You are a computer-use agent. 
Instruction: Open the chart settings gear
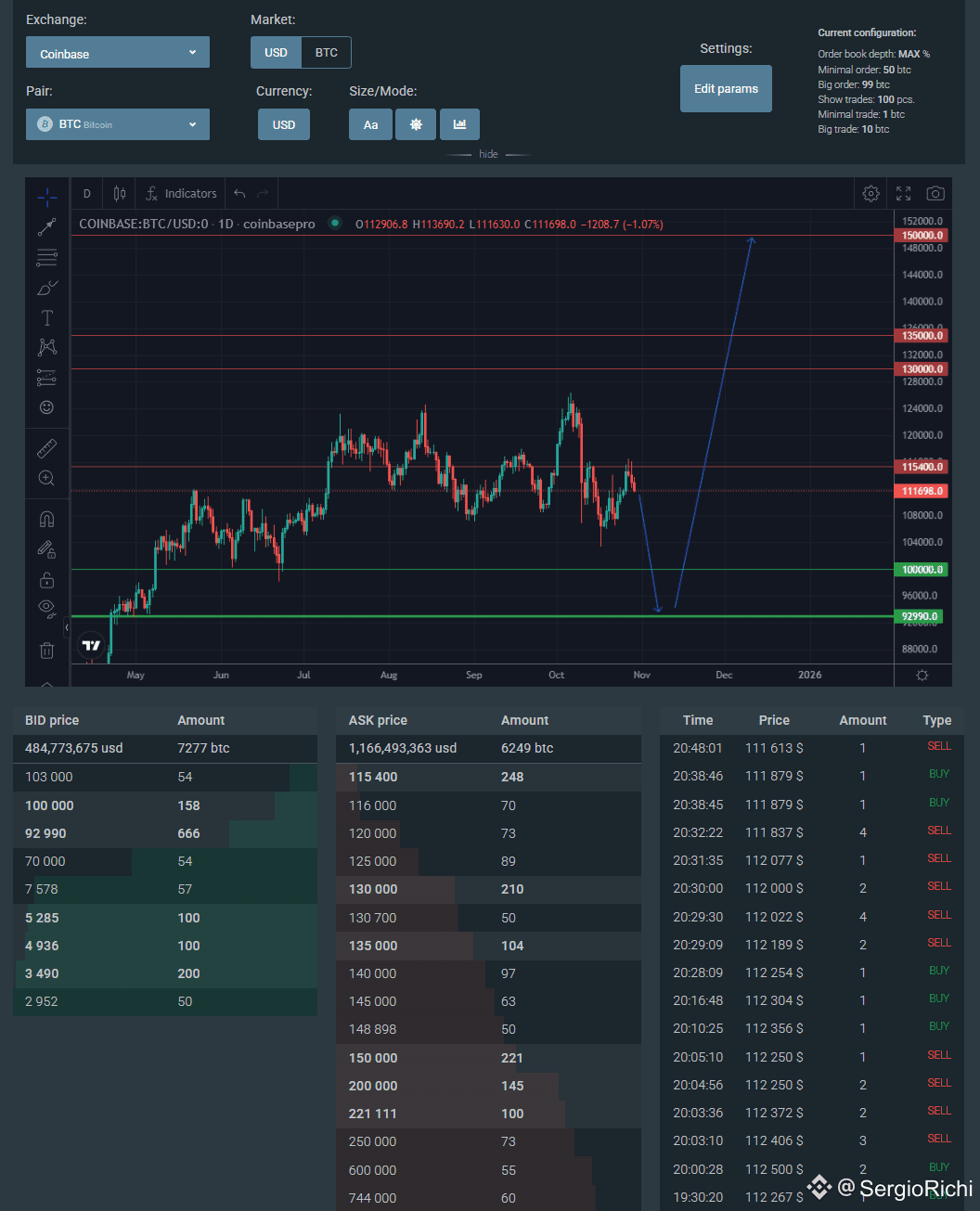coord(870,194)
